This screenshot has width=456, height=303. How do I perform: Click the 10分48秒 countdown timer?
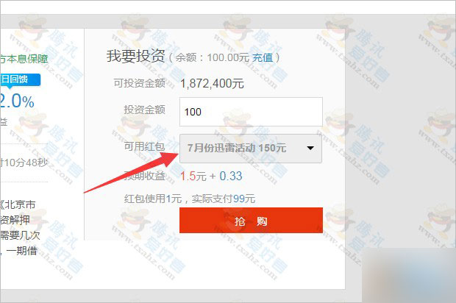[x=26, y=163]
